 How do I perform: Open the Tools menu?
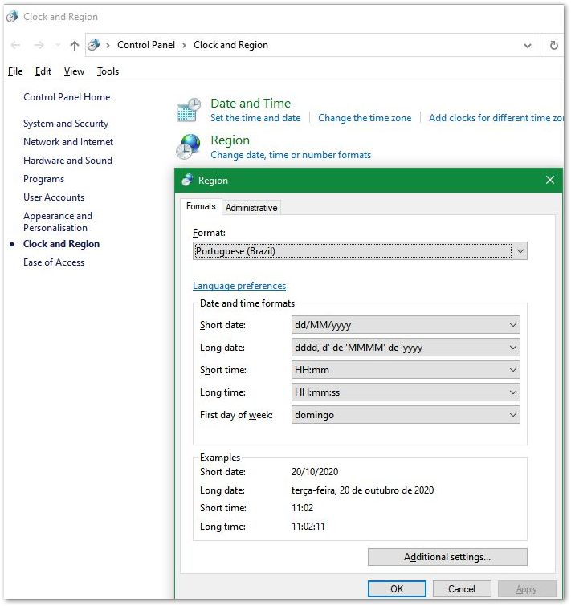(108, 71)
